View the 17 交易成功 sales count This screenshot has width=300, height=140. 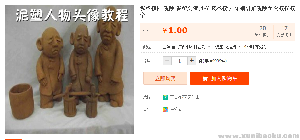pos(284,32)
